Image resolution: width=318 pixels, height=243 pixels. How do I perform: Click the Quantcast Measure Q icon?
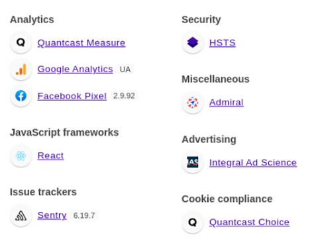click(x=21, y=42)
